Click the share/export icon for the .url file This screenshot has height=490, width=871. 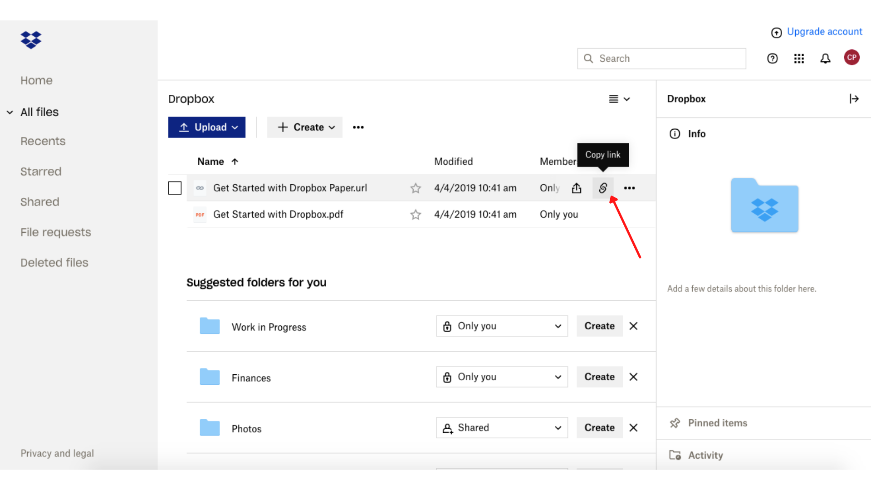577,188
